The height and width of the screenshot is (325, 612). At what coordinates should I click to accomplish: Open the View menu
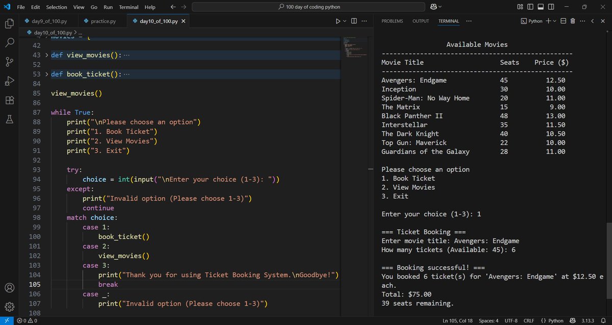coord(79,7)
